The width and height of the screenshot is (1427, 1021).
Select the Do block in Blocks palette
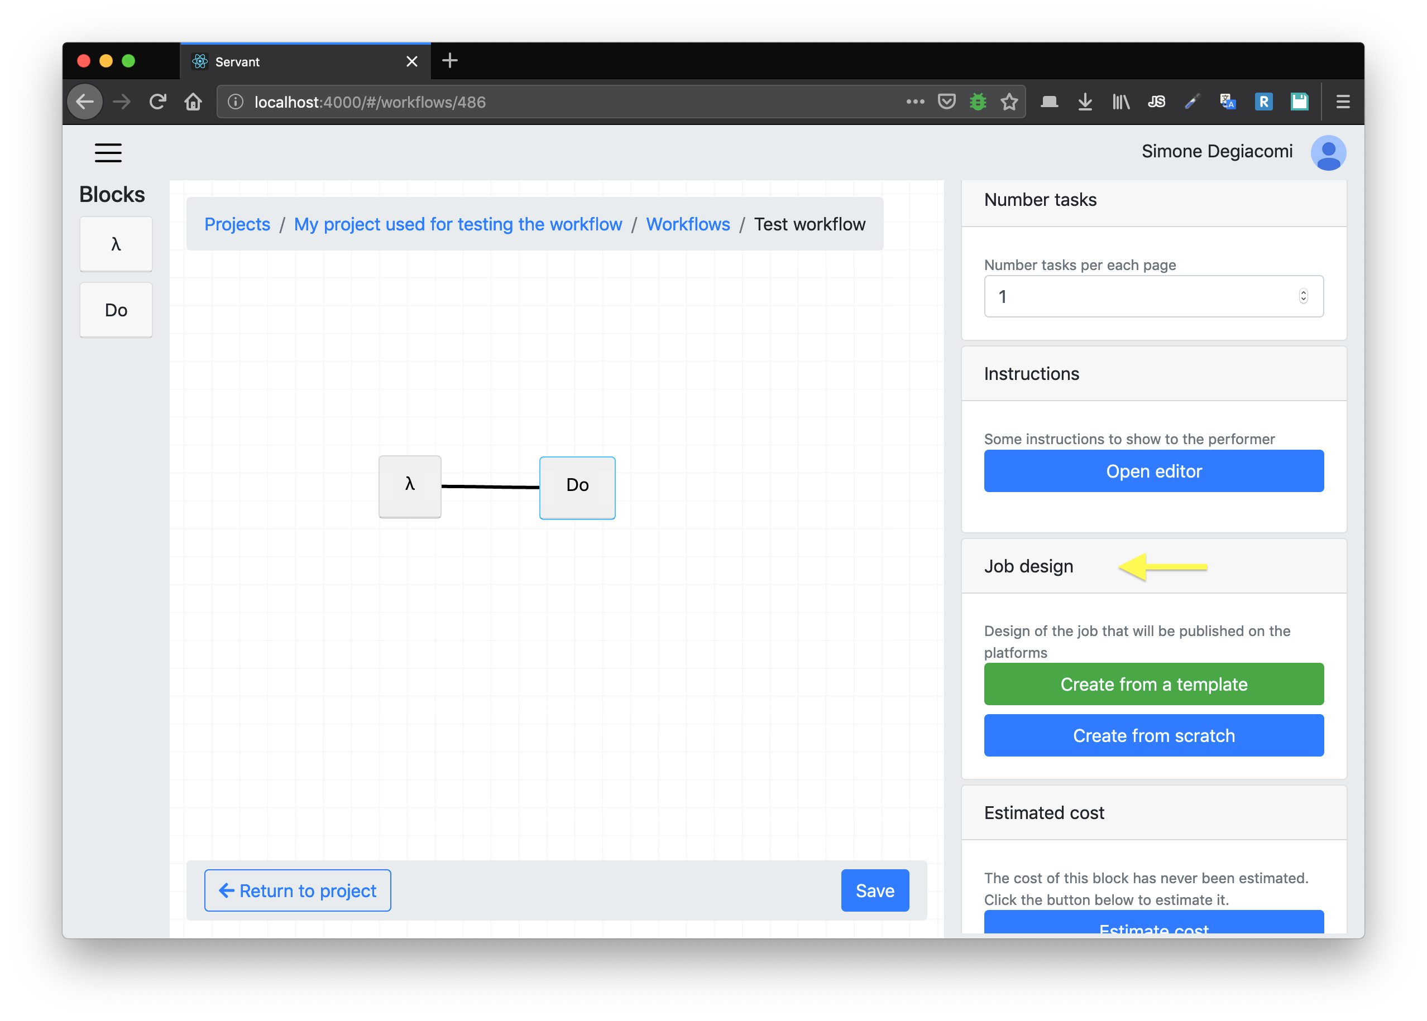(116, 310)
